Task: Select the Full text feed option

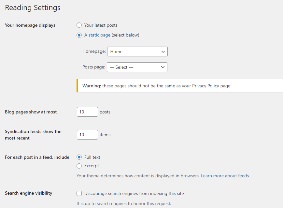Action: [x=79, y=157]
